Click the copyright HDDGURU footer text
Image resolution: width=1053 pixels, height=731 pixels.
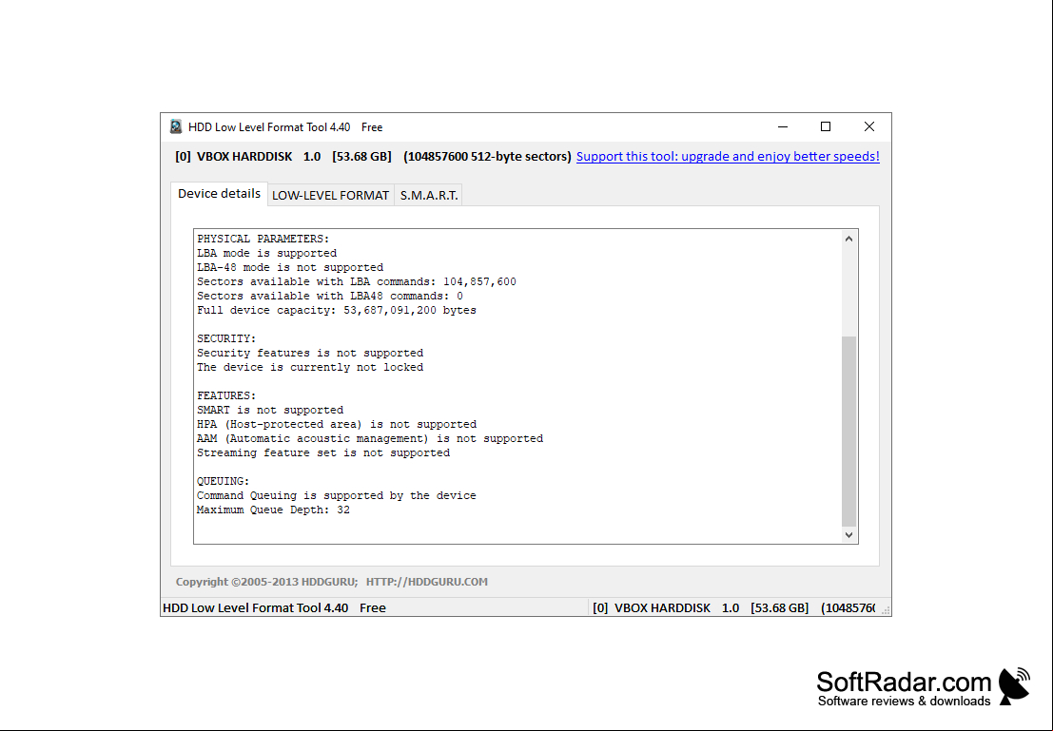point(332,582)
